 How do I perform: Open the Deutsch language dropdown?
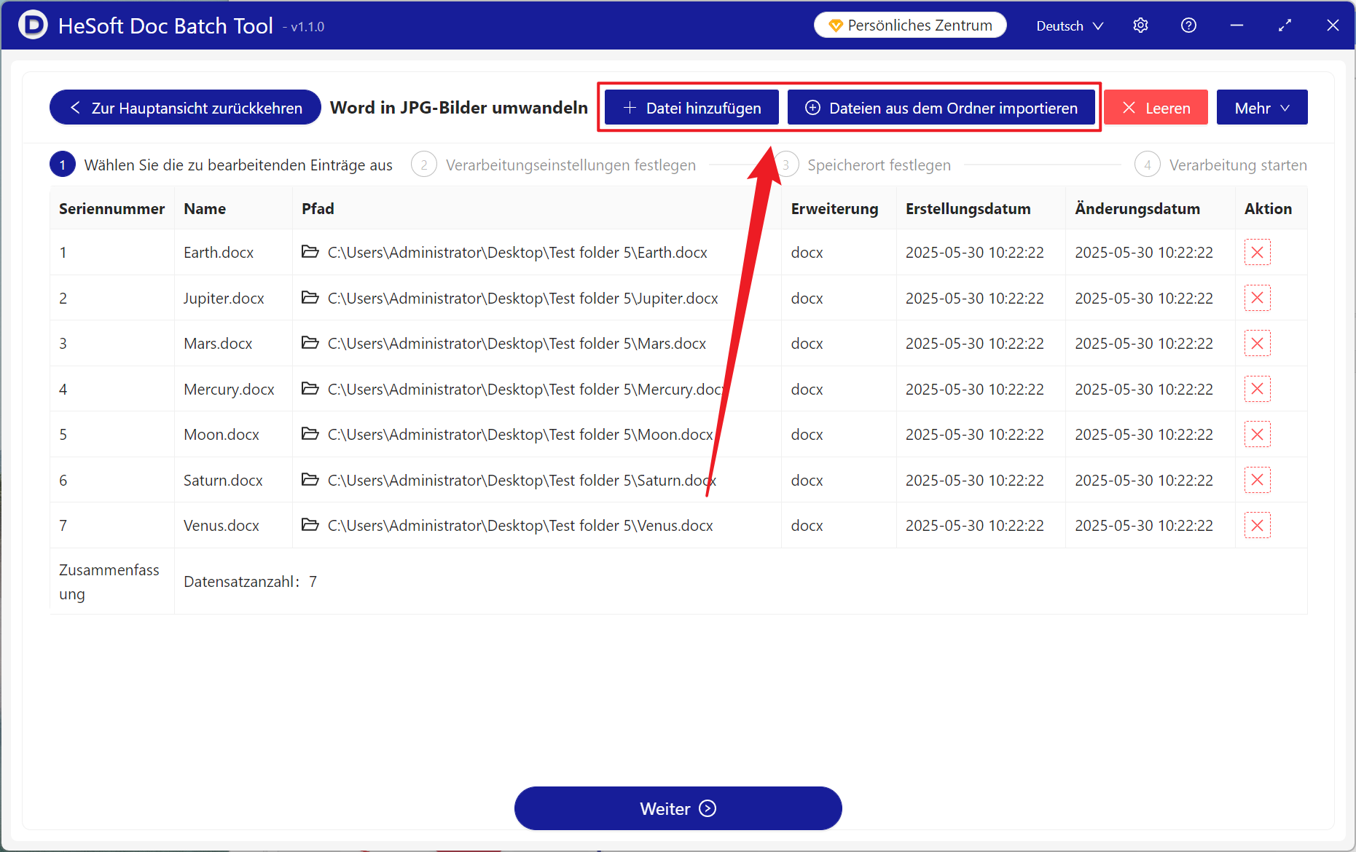point(1070,25)
